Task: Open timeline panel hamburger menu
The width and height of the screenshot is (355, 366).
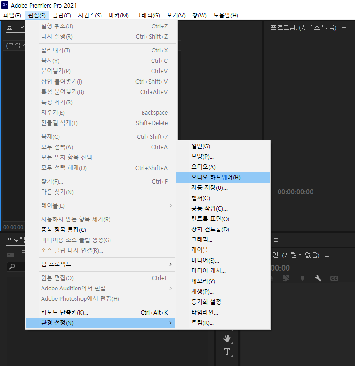Action: (x=327, y=255)
